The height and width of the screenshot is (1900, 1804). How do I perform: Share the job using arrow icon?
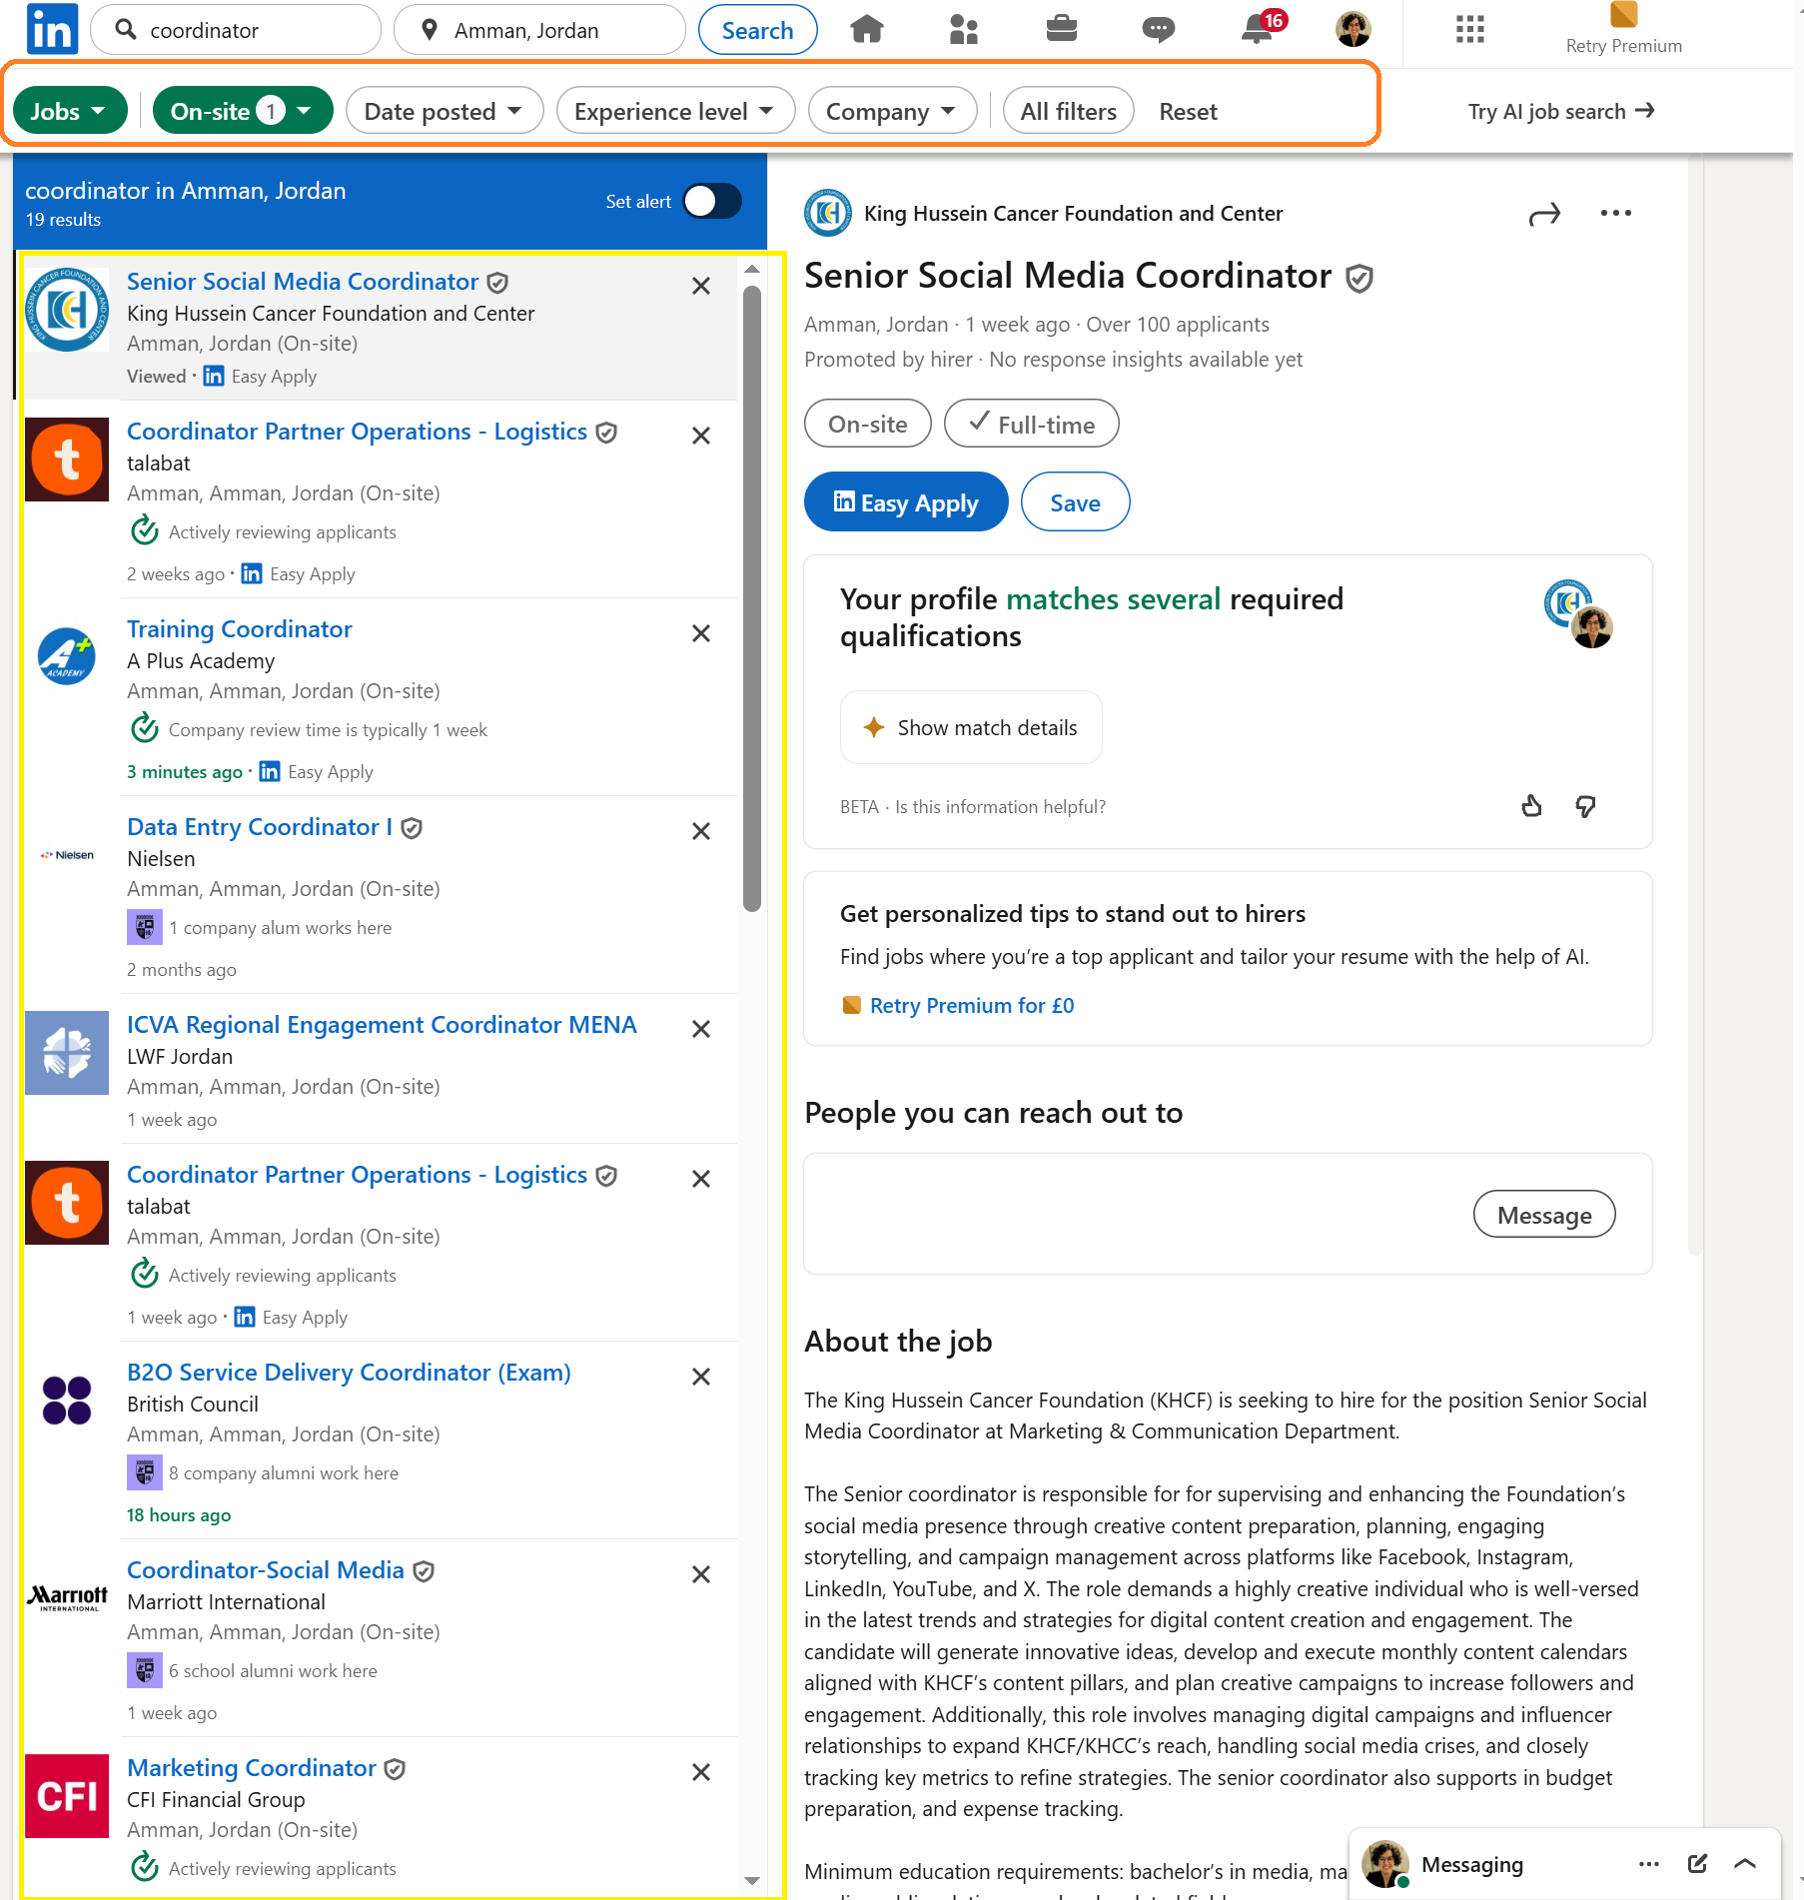[1544, 214]
